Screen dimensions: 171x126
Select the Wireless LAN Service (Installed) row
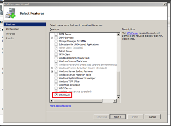(x=75, y=92)
